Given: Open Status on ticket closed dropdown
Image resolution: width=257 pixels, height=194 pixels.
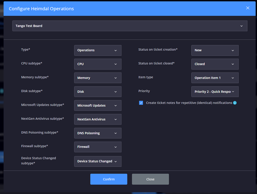Looking at the screenshot, I should (x=215, y=64).
